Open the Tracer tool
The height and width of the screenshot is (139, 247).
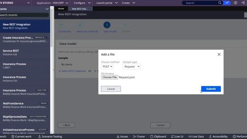pyautogui.click(x=139, y=137)
